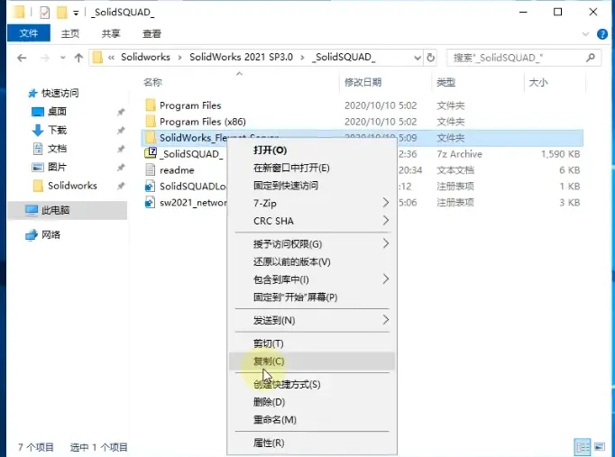Click the SolidWorks 2021 SP3.0 breadcrumb
This screenshot has height=457, width=615.
[241, 57]
